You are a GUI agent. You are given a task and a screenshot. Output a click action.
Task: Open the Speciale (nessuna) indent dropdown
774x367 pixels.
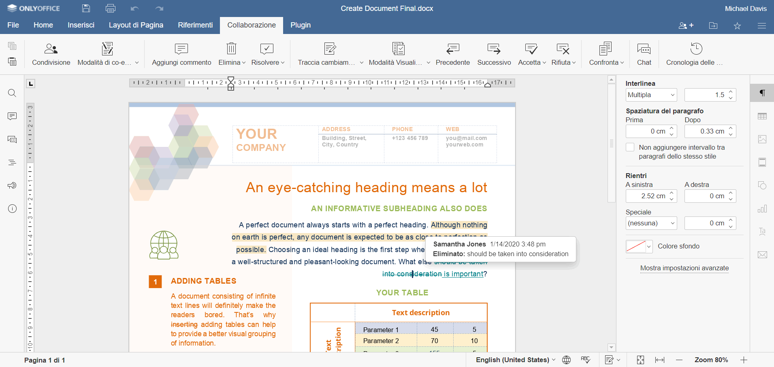point(651,223)
